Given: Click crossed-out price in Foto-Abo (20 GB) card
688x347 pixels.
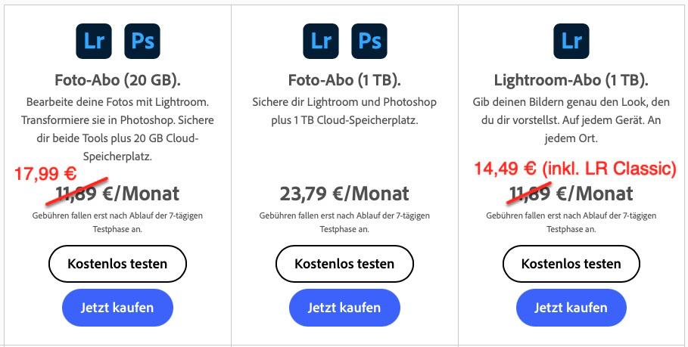Looking at the screenshot, I should coord(76,194).
